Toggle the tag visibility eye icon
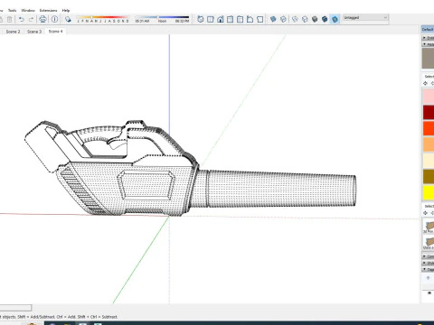 (429, 292)
